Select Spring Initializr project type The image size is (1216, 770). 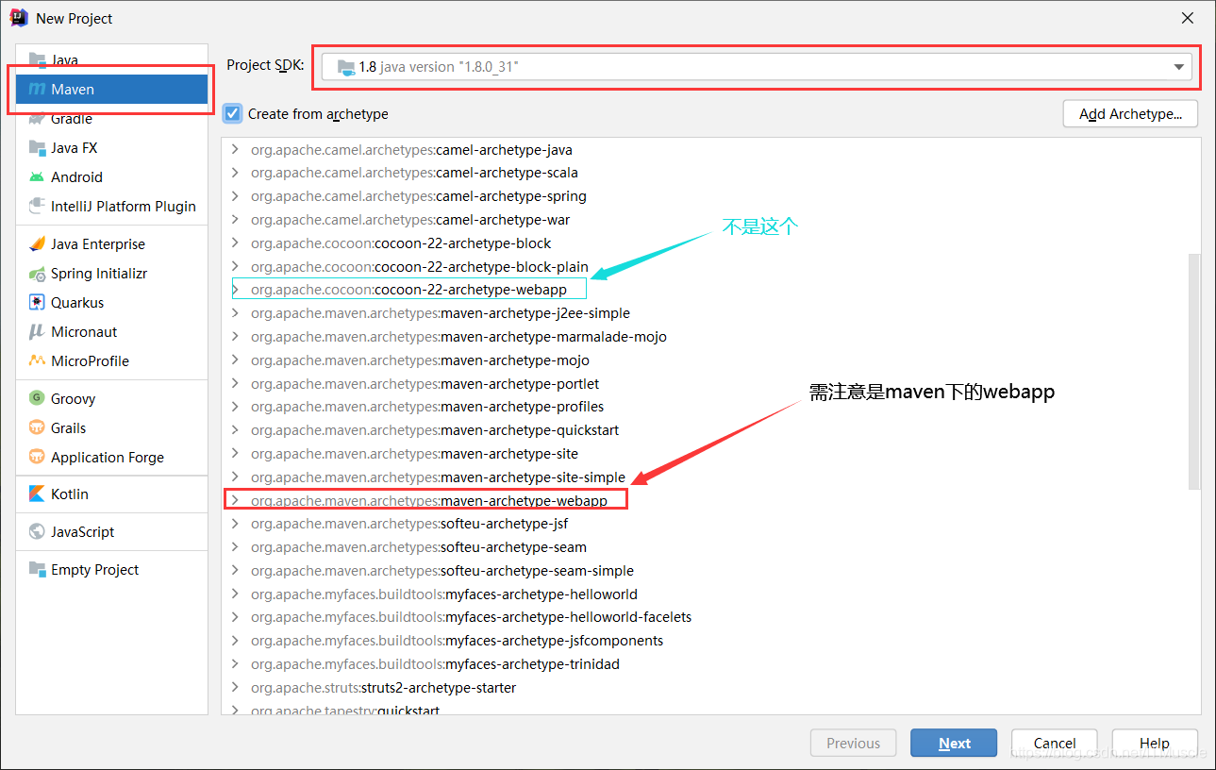click(112, 274)
